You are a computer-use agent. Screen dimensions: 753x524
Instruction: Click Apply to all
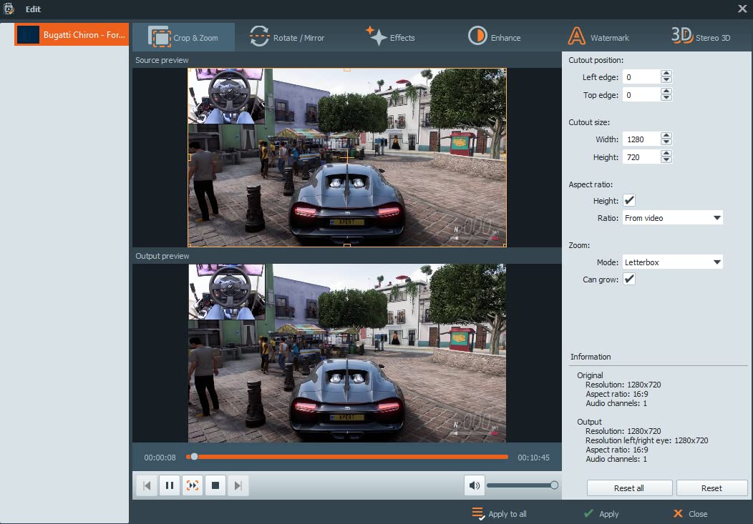500,513
